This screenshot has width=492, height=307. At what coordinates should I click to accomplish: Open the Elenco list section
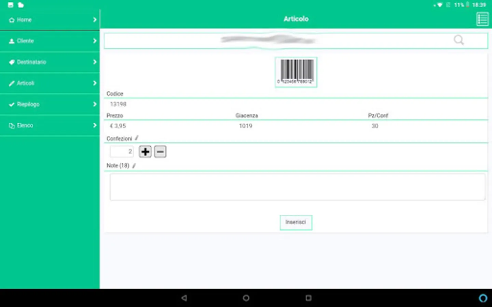[x=50, y=126]
